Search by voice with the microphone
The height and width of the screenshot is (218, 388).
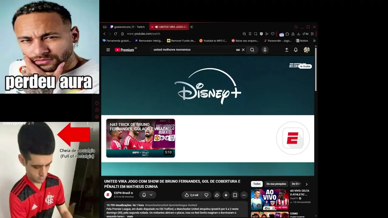[x=265, y=50]
